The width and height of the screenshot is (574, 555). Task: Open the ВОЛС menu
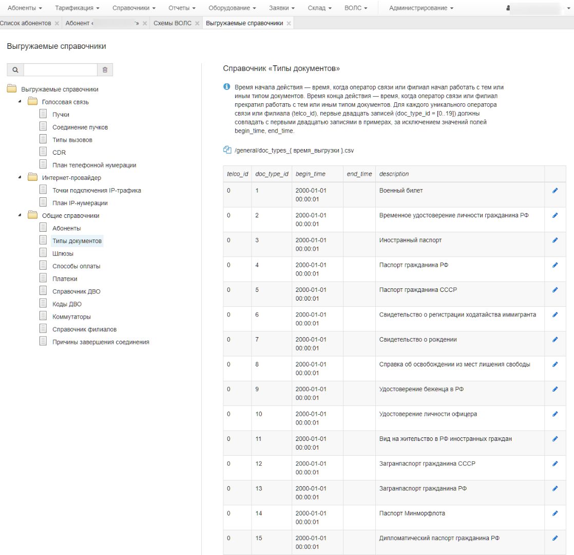point(356,8)
